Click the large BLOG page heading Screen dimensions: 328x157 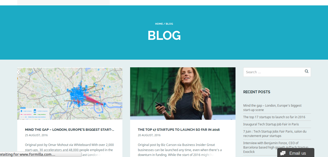point(164,35)
